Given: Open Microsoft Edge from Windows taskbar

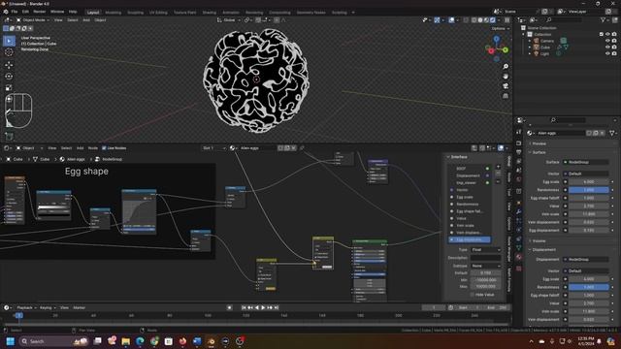Looking at the screenshot, I should click(x=140, y=341).
